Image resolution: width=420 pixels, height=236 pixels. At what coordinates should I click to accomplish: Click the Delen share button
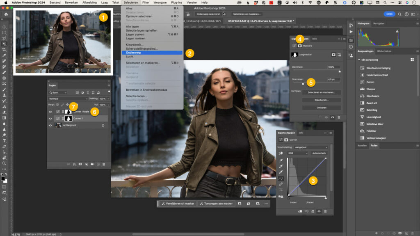pyautogui.click(x=389, y=14)
